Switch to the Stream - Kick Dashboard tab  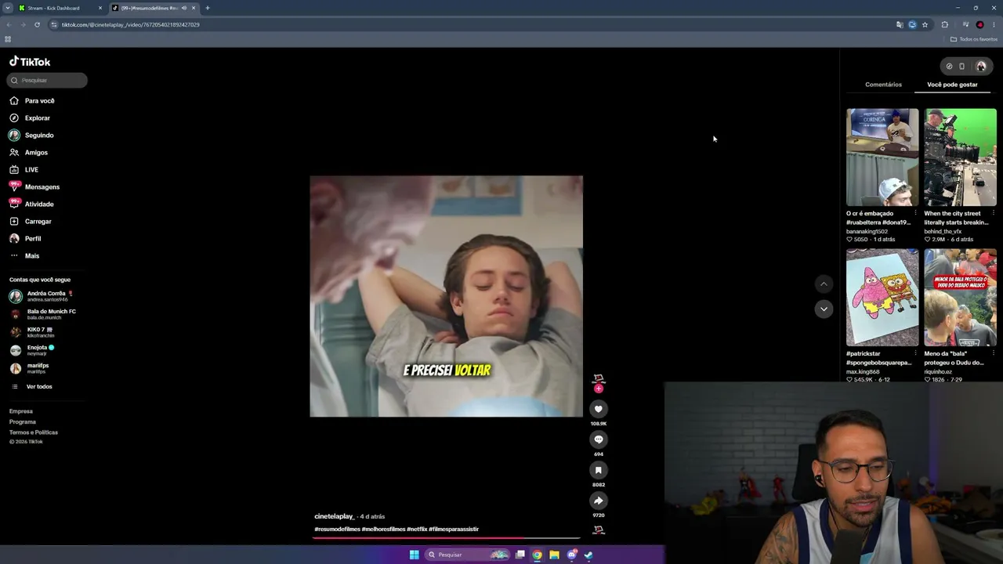click(61, 8)
